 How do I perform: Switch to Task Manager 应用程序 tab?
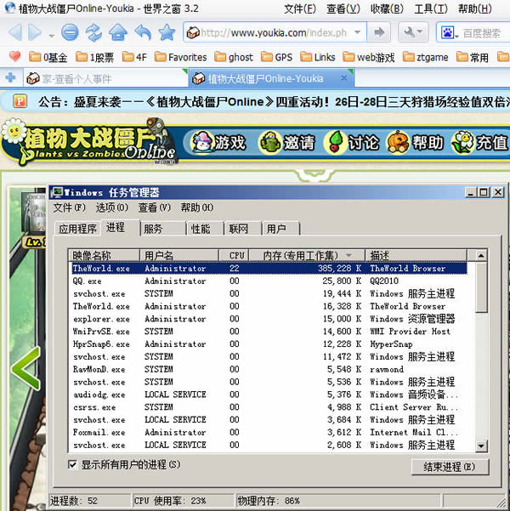(x=77, y=229)
